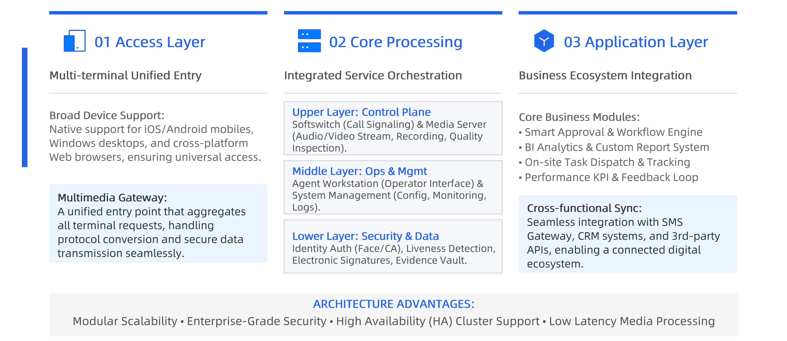Click Business Ecosystem Integration subtitle
The image size is (787, 341).
605,75
